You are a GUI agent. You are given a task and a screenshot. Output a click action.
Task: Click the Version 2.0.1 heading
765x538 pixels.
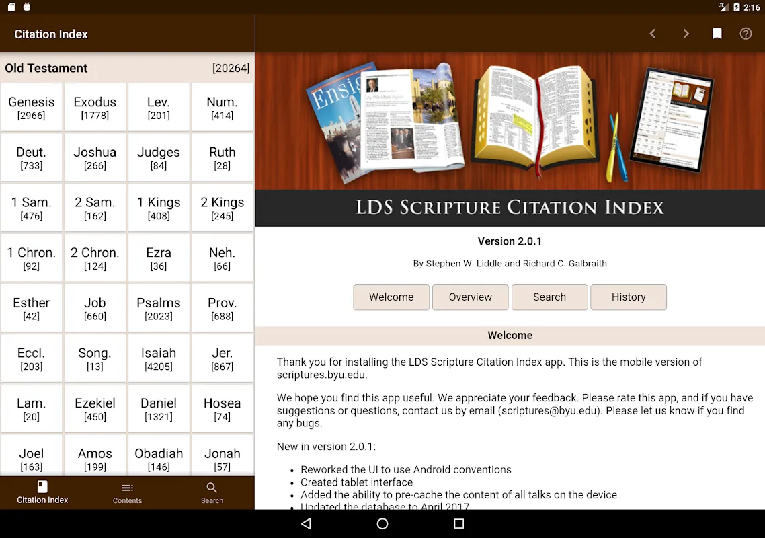tap(510, 241)
